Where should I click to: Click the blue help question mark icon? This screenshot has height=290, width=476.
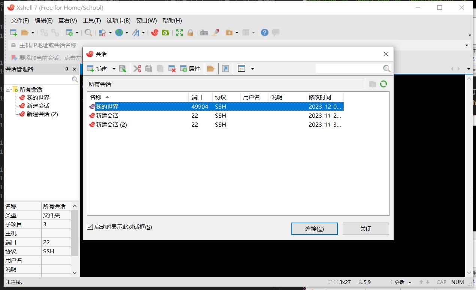265,33
